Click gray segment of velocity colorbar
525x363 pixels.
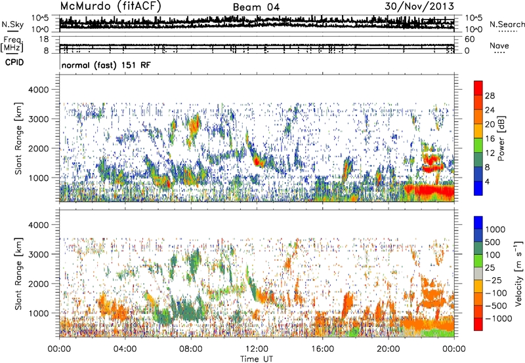478,273
